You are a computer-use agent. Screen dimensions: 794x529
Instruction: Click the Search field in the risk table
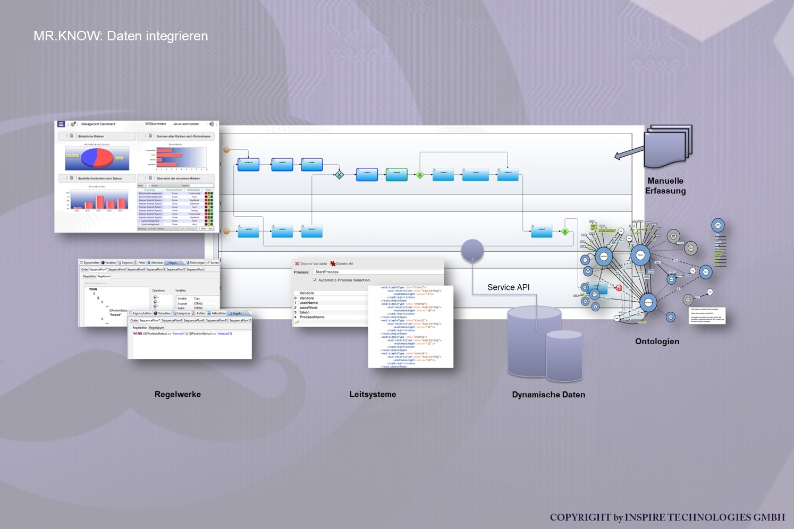[202, 185]
